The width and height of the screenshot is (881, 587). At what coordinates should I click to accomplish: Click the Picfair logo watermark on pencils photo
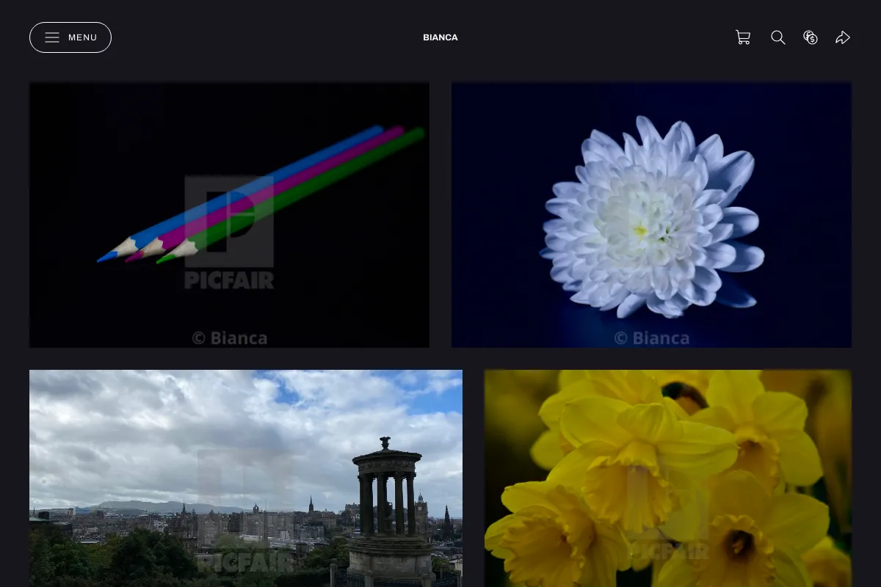point(229,233)
